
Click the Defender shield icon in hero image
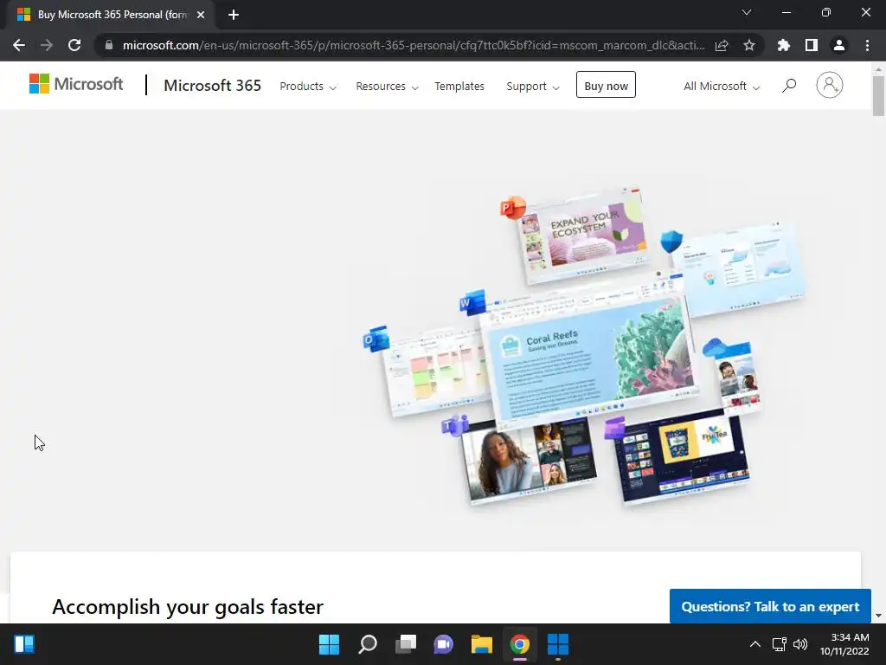coord(671,242)
